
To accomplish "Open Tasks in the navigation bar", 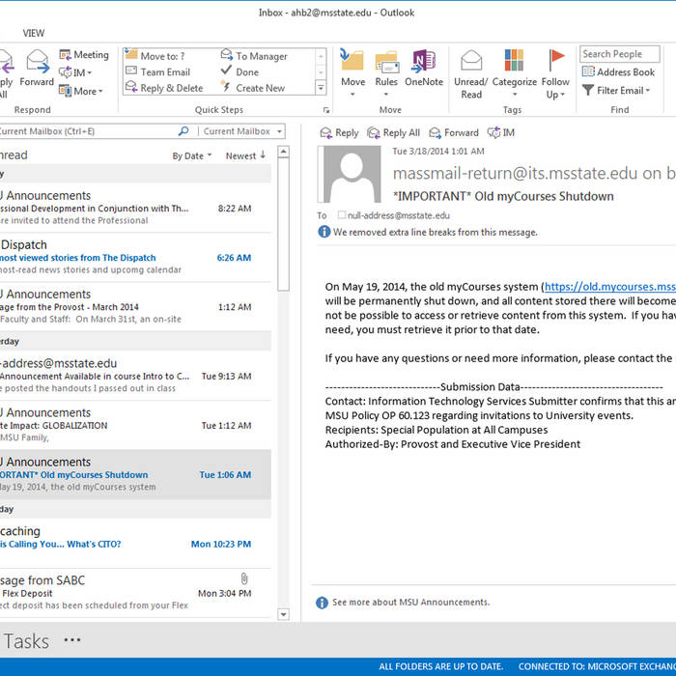I will (x=26, y=641).
